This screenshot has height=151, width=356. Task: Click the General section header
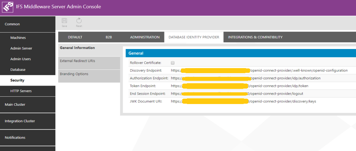[241, 53]
